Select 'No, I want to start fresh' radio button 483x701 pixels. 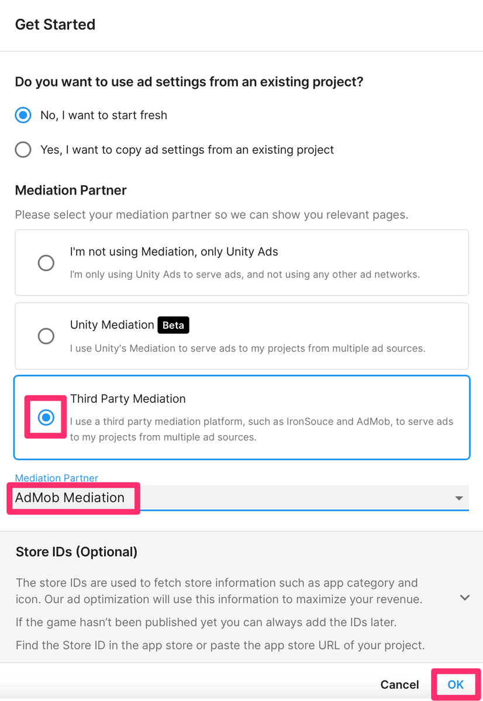23,115
